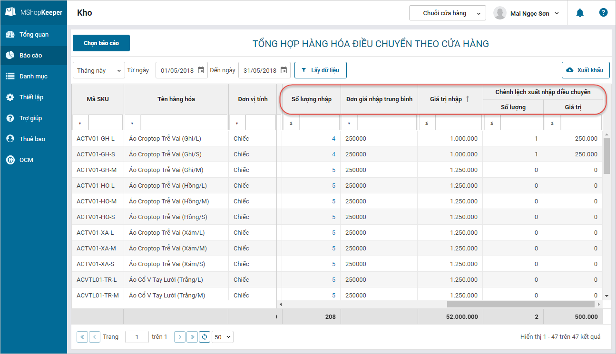Go to the last page arrow
The width and height of the screenshot is (616, 354).
pos(192,337)
